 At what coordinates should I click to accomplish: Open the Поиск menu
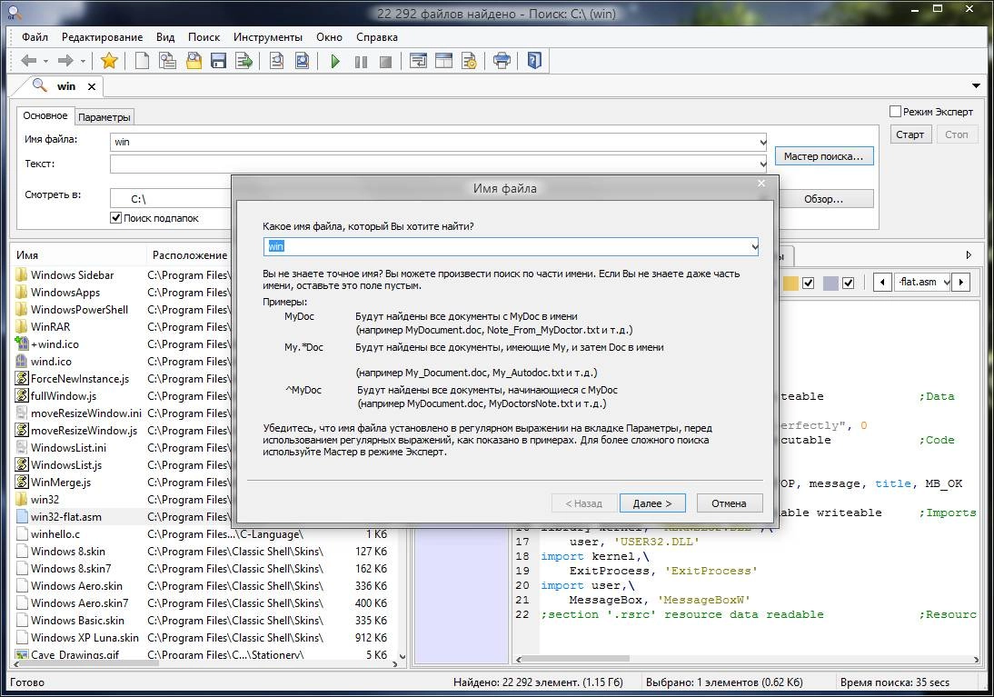[204, 36]
